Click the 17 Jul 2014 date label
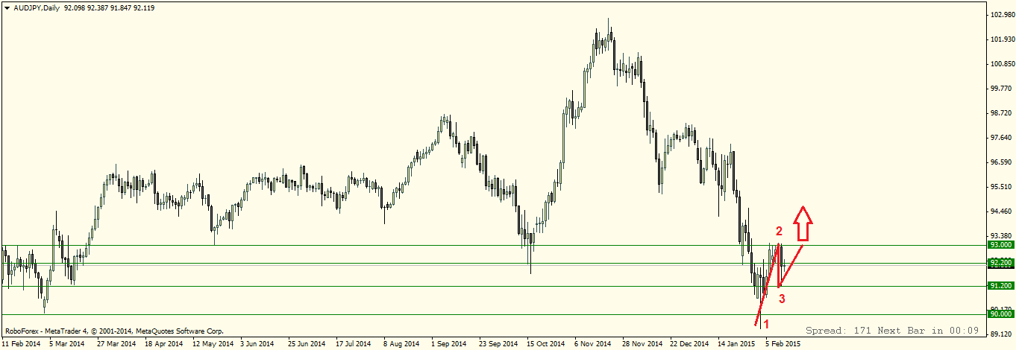 click(354, 344)
